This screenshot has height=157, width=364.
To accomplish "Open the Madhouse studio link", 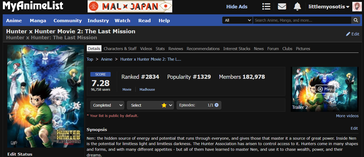I will (147, 89).
